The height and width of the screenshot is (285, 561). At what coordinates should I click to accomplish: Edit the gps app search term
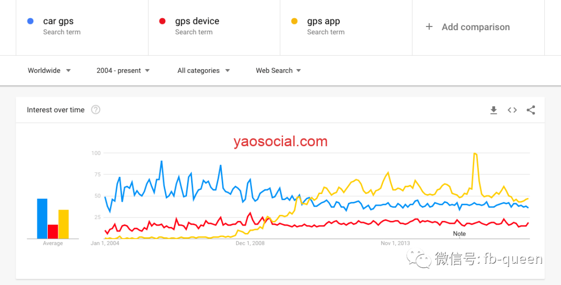click(x=323, y=21)
